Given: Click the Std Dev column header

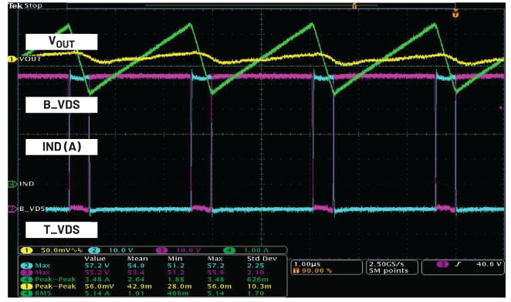Looking at the screenshot, I should pos(262,259).
